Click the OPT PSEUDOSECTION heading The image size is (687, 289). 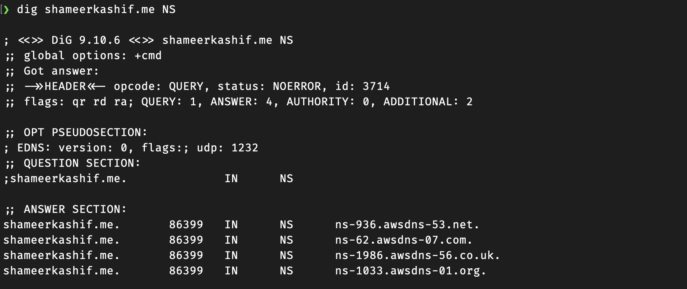85,133
